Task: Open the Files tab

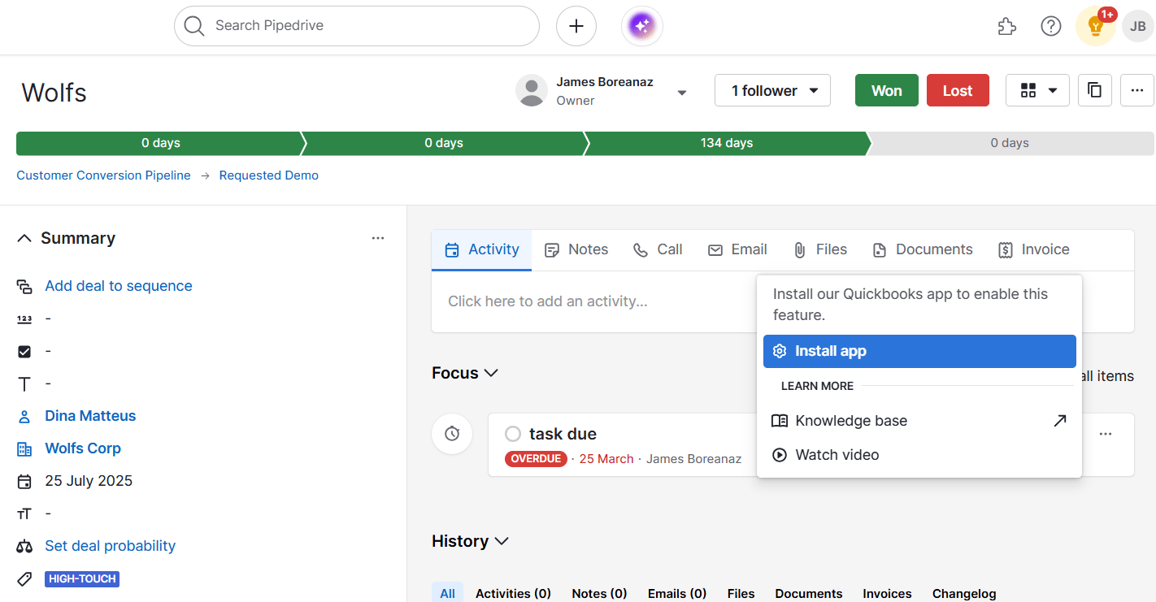Action: 820,250
